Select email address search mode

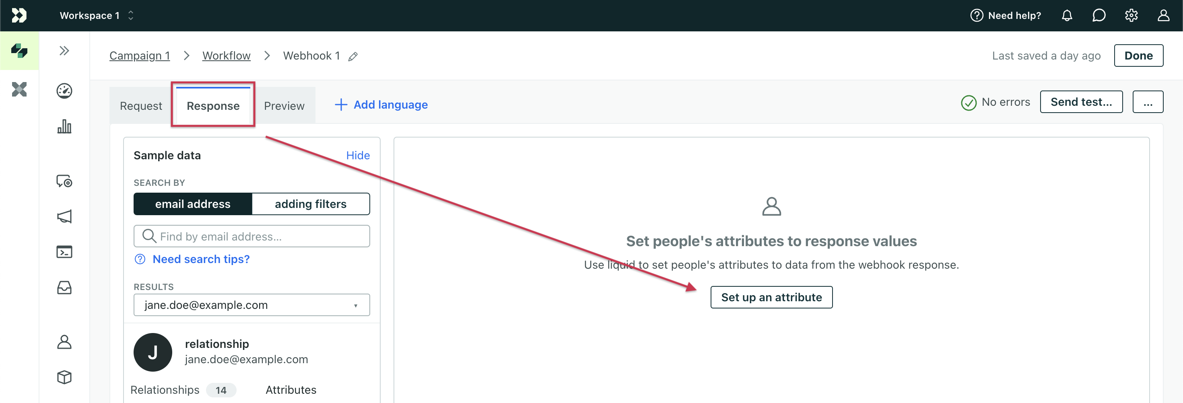click(193, 204)
